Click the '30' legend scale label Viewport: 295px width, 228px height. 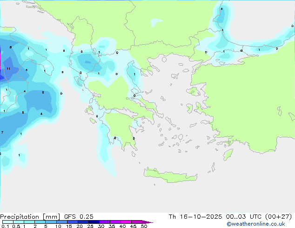click(101, 226)
